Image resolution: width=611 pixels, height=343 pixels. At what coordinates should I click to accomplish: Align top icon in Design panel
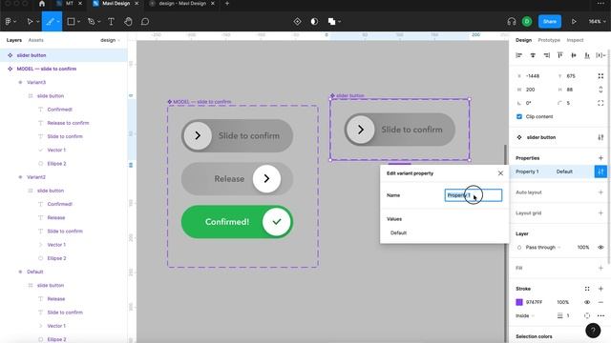560,55
